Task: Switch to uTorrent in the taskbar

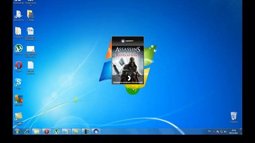Action: 57,131
